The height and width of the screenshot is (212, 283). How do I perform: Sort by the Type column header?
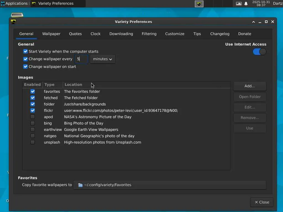[x=53, y=84]
